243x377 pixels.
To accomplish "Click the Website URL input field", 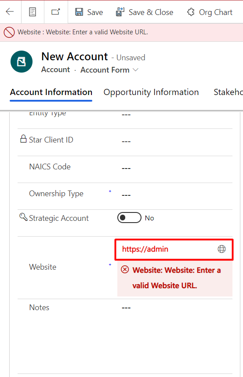I will point(174,249).
